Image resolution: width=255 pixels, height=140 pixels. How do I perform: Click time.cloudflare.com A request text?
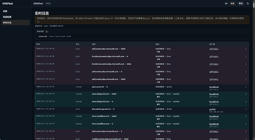(102, 124)
